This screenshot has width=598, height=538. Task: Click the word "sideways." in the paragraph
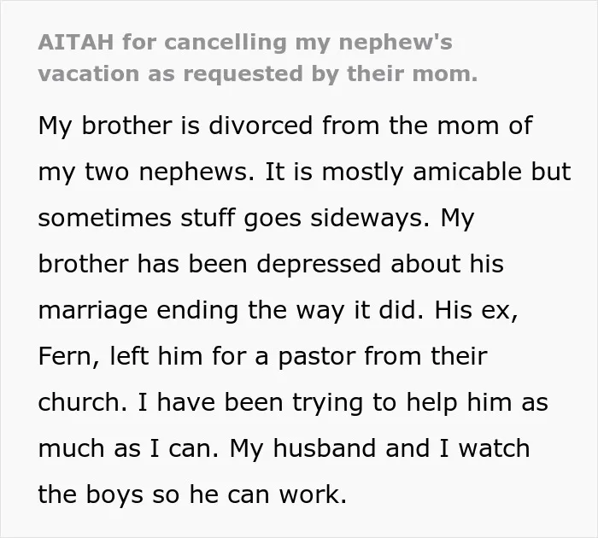[370, 218]
